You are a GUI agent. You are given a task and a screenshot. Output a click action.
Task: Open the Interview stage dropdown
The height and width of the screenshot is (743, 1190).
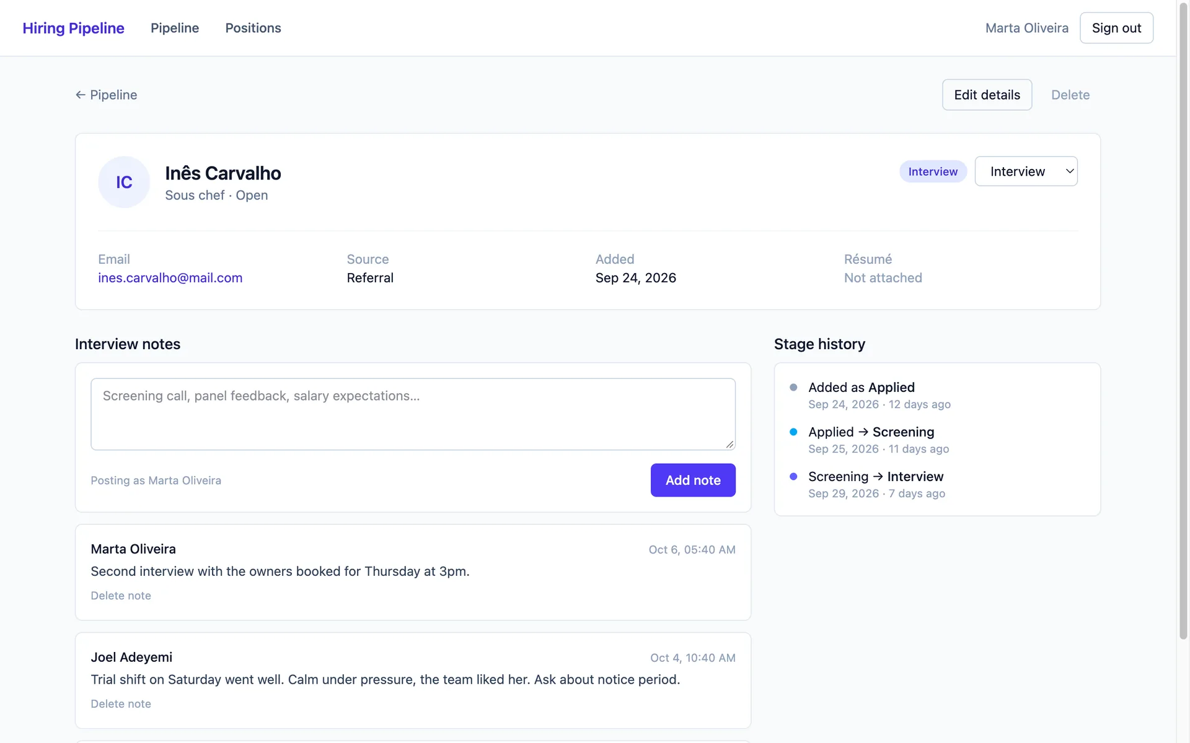pyautogui.click(x=1026, y=172)
